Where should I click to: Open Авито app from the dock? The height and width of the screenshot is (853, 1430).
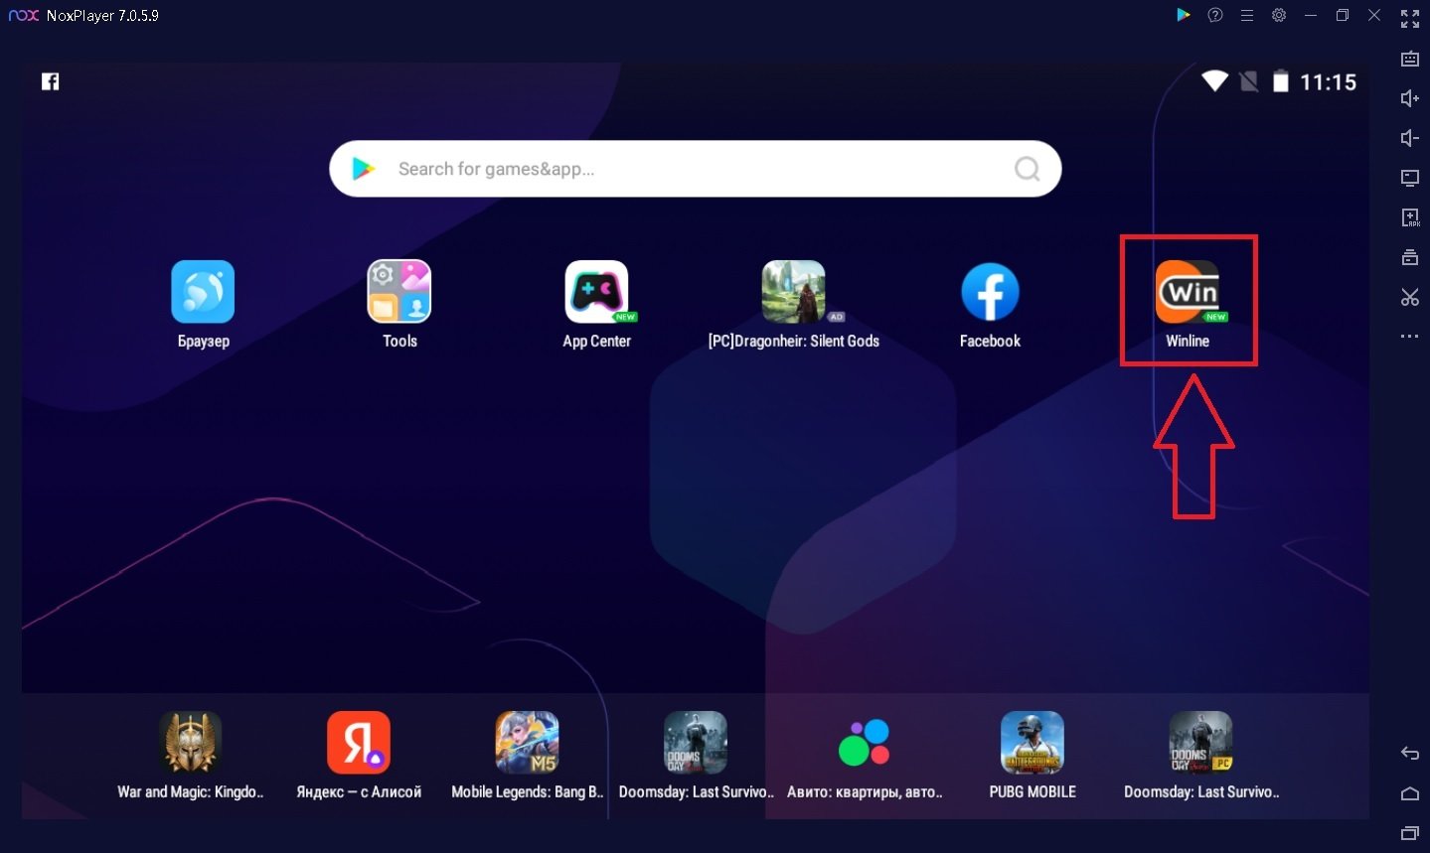coord(864,743)
